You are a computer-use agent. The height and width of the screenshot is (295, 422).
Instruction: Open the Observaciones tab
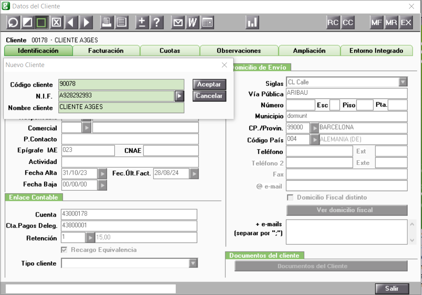click(239, 51)
